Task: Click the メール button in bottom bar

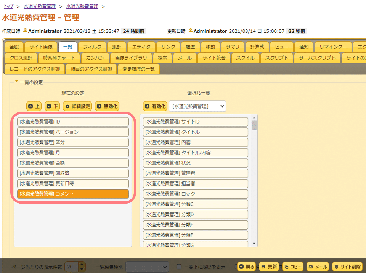Action: (318, 267)
